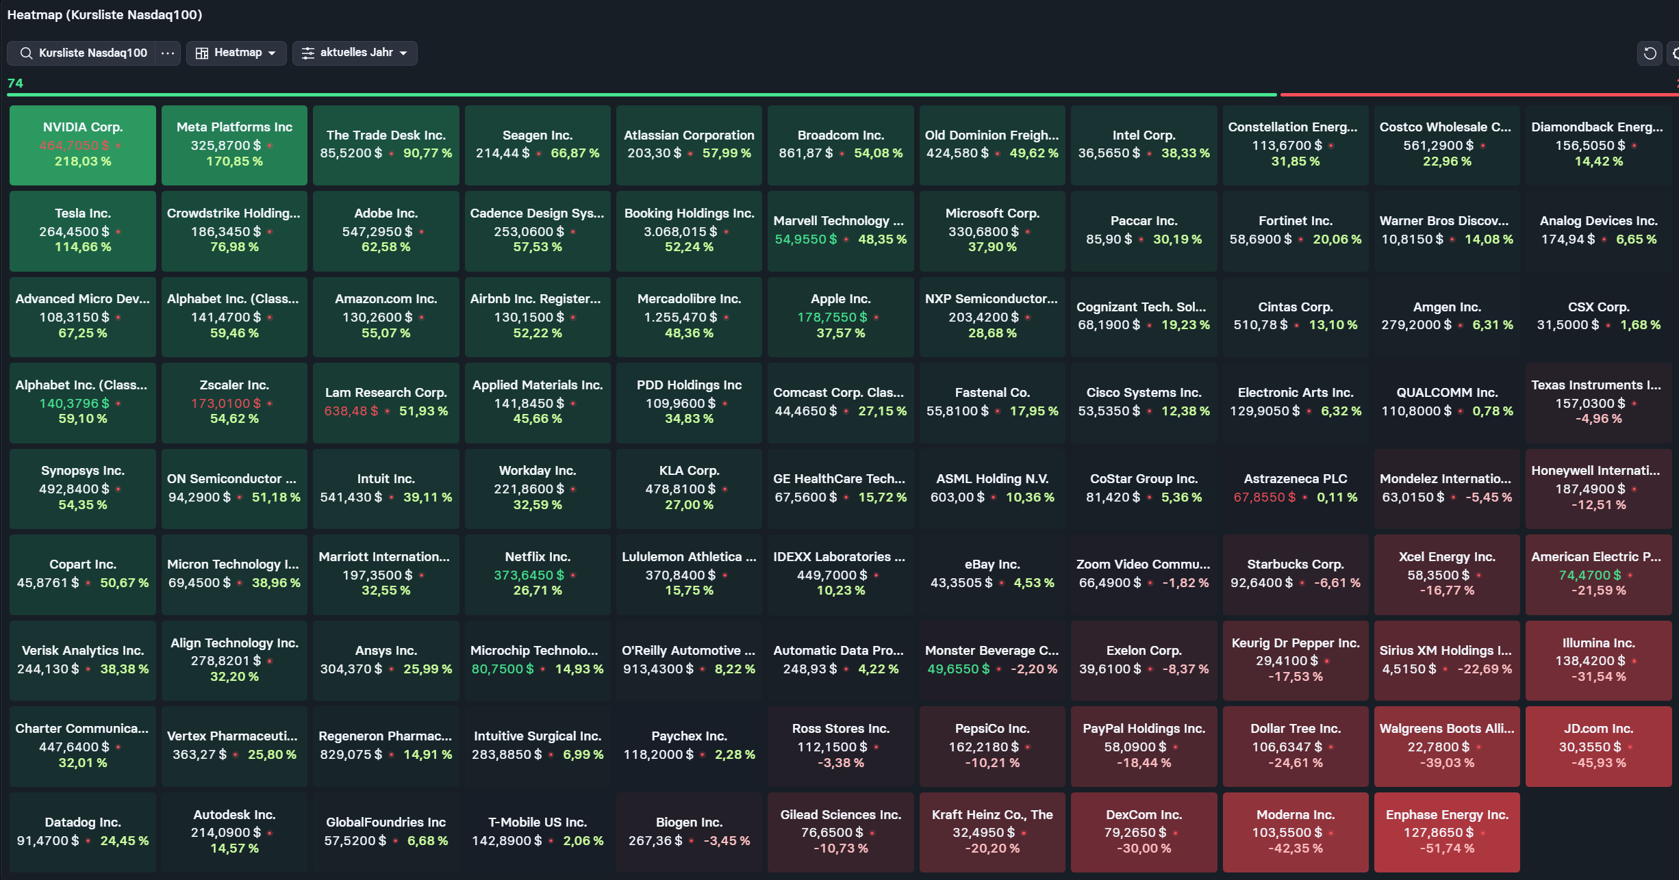Click the Datadog Inc. tile

(83, 832)
